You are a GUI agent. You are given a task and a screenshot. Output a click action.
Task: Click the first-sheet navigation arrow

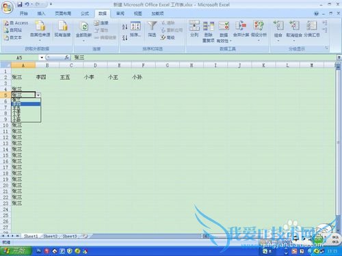click(3, 236)
